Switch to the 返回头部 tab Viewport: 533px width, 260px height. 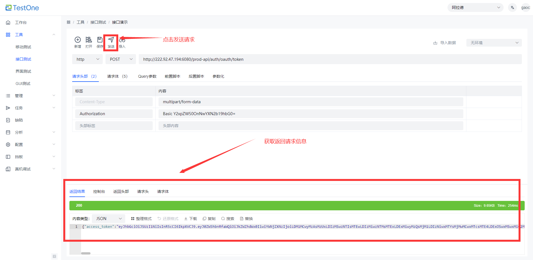tap(121, 191)
